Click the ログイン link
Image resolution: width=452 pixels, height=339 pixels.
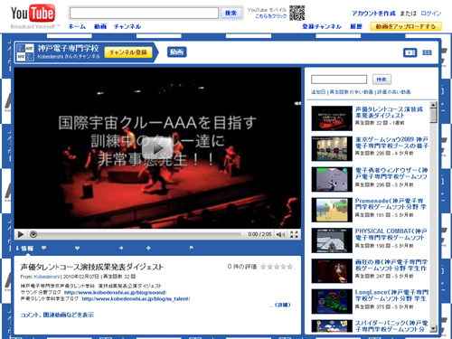click(431, 14)
